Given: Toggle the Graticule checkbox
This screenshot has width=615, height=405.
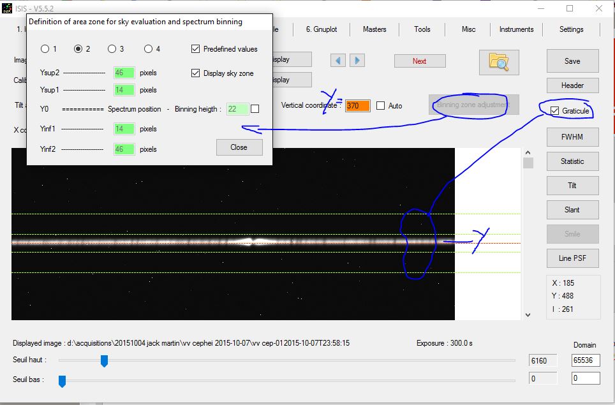Looking at the screenshot, I should (x=554, y=111).
